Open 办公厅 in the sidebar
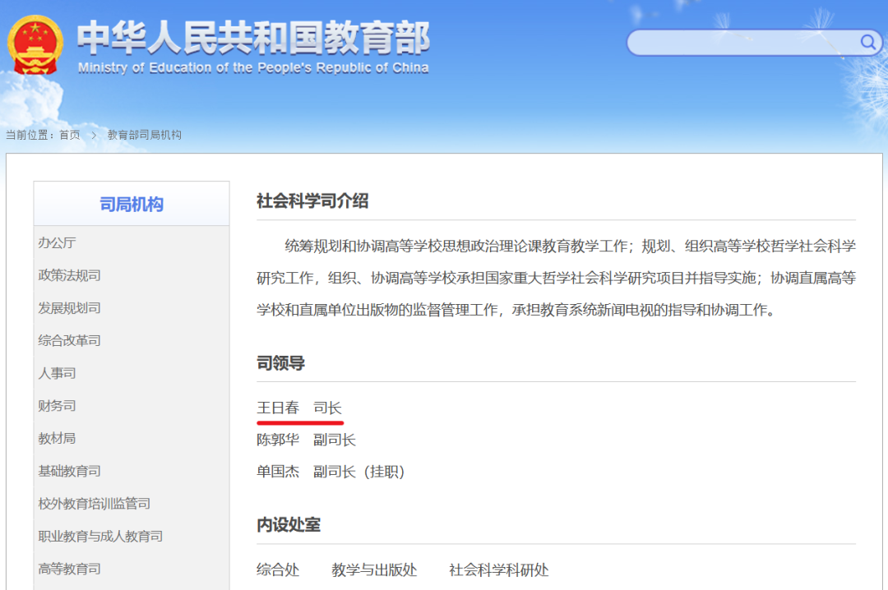 point(57,243)
